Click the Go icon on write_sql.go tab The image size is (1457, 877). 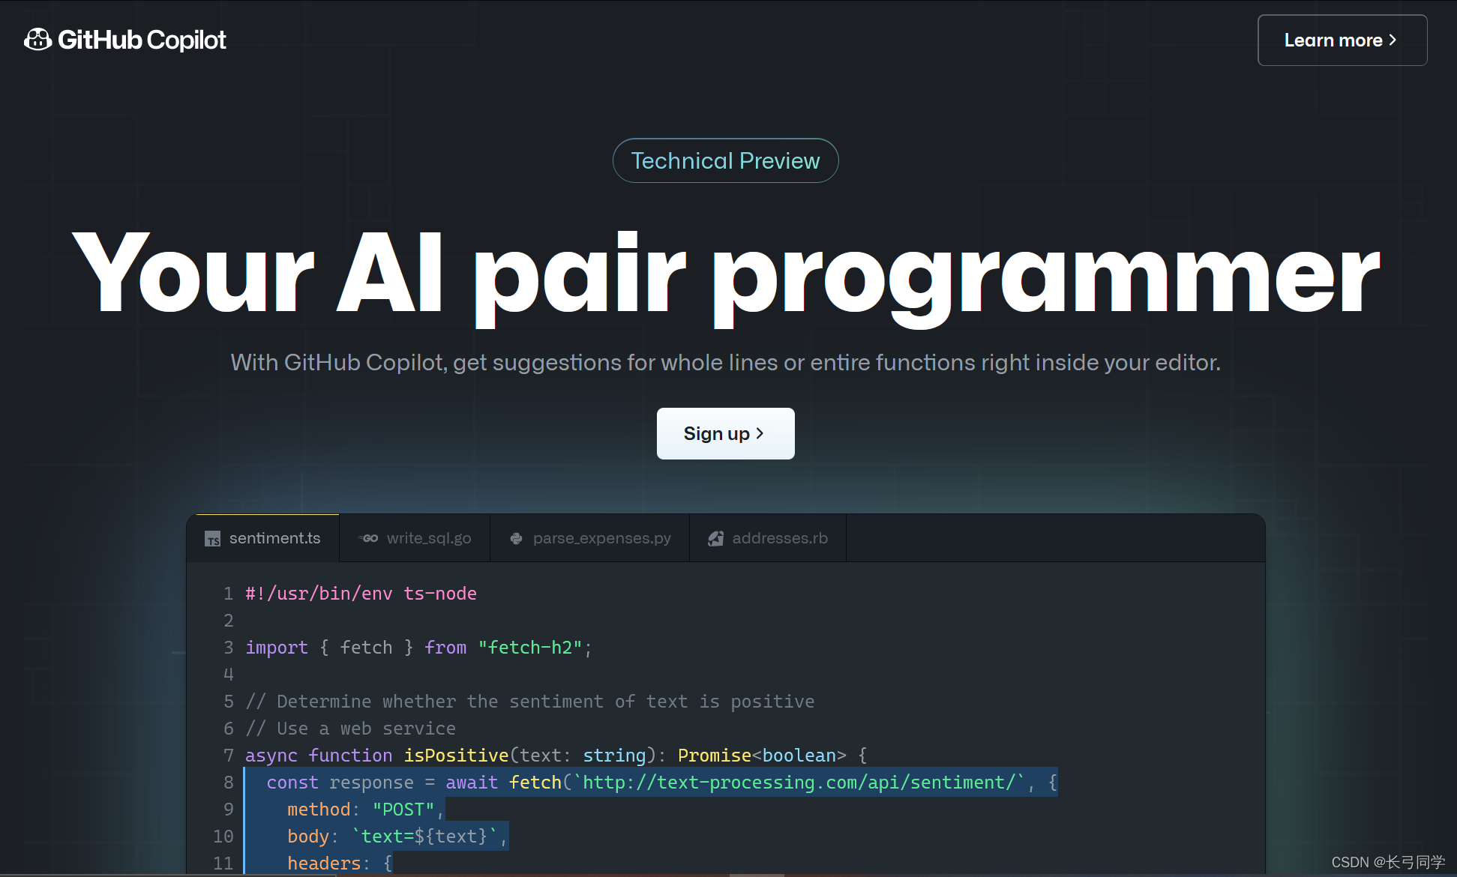click(x=369, y=538)
